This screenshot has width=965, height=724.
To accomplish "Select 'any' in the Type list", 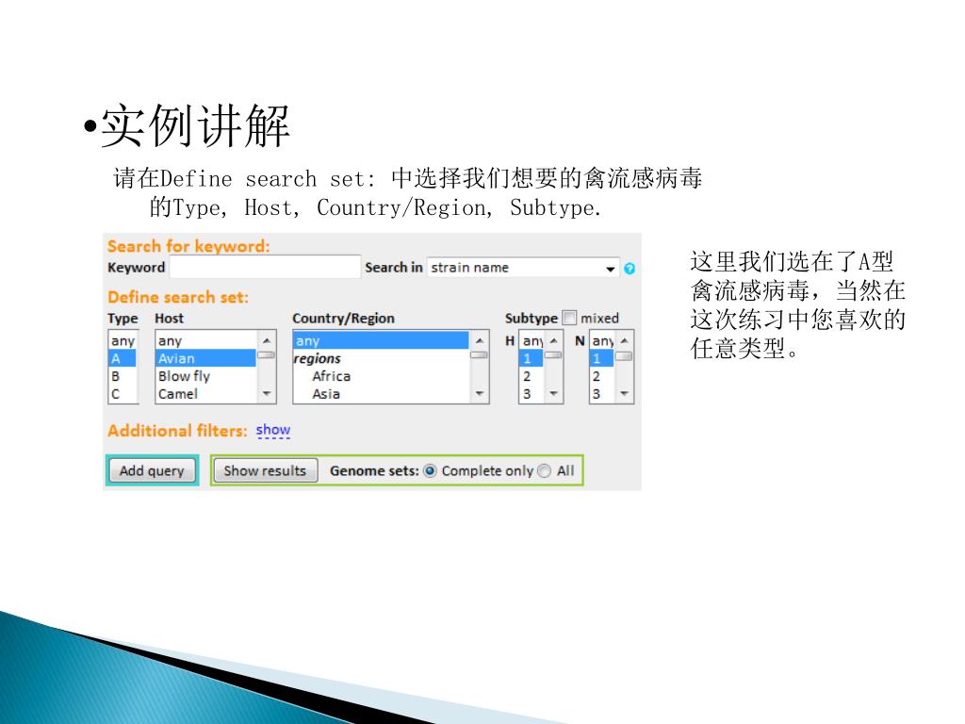I will point(123,340).
